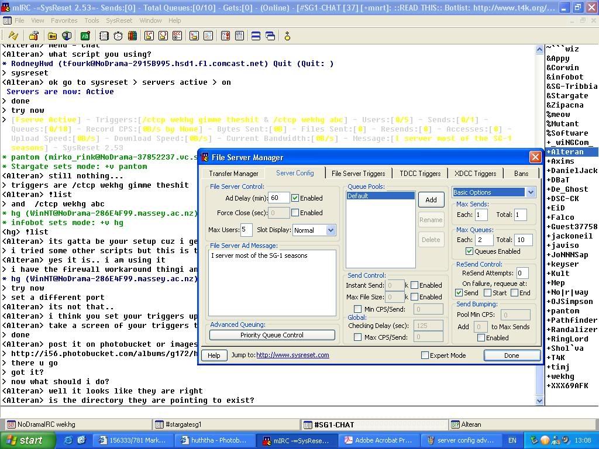Open the Log files toolbar icon

pyautogui.click(x=208, y=36)
